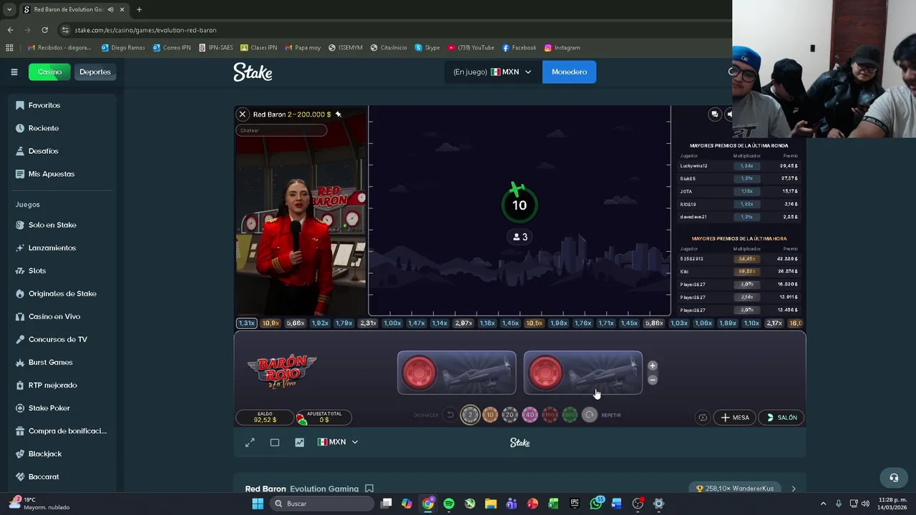The width and height of the screenshot is (916, 515).
Task: Open Spotify from the taskbar
Action: 449,504
